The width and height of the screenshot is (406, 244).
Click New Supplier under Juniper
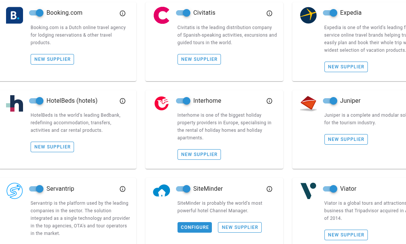click(346, 139)
